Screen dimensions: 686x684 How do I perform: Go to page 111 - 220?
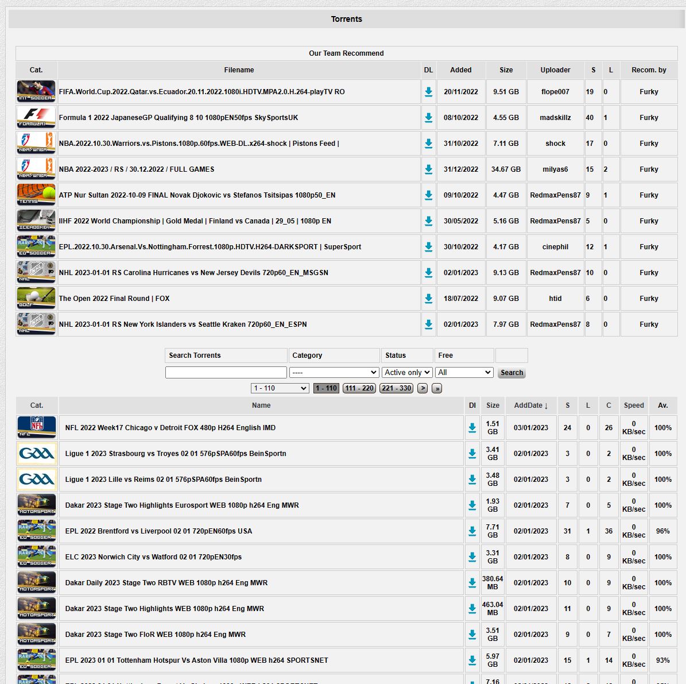pos(359,389)
